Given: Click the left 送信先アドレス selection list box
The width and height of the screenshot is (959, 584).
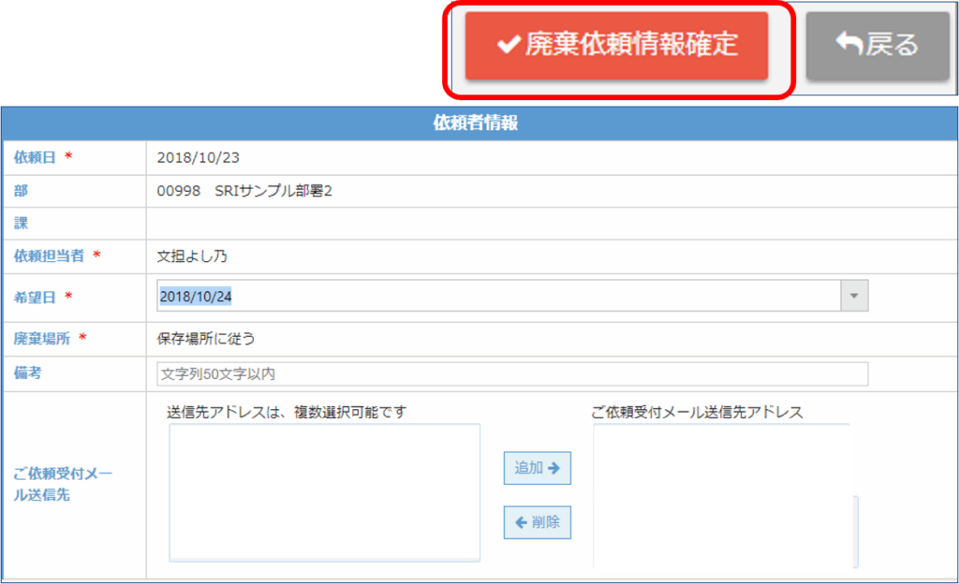Looking at the screenshot, I should point(324,491).
